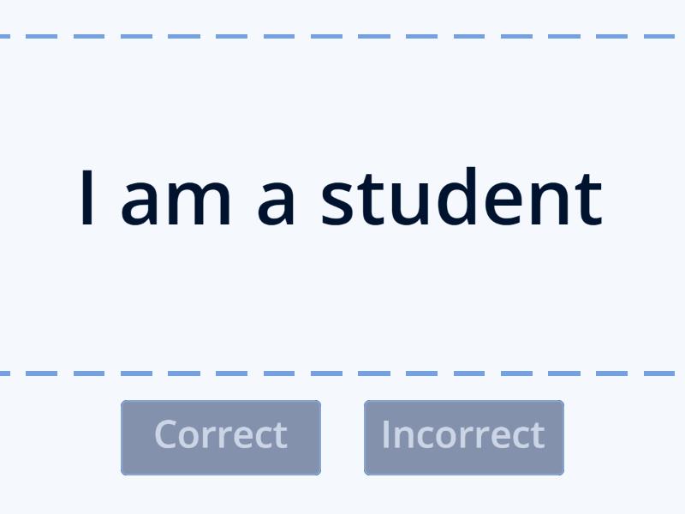The width and height of the screenshot is (685, 514).
Task: Select Incorrect to reject the sentence
Action: pos(463,437)
